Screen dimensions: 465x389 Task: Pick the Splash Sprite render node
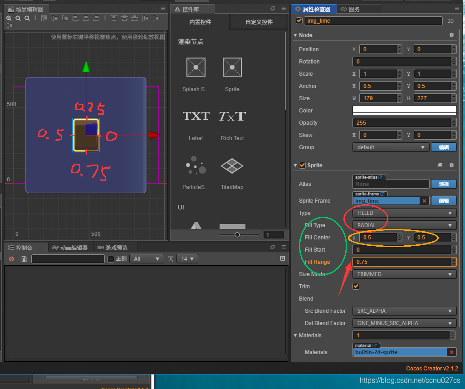pos(196,67)
